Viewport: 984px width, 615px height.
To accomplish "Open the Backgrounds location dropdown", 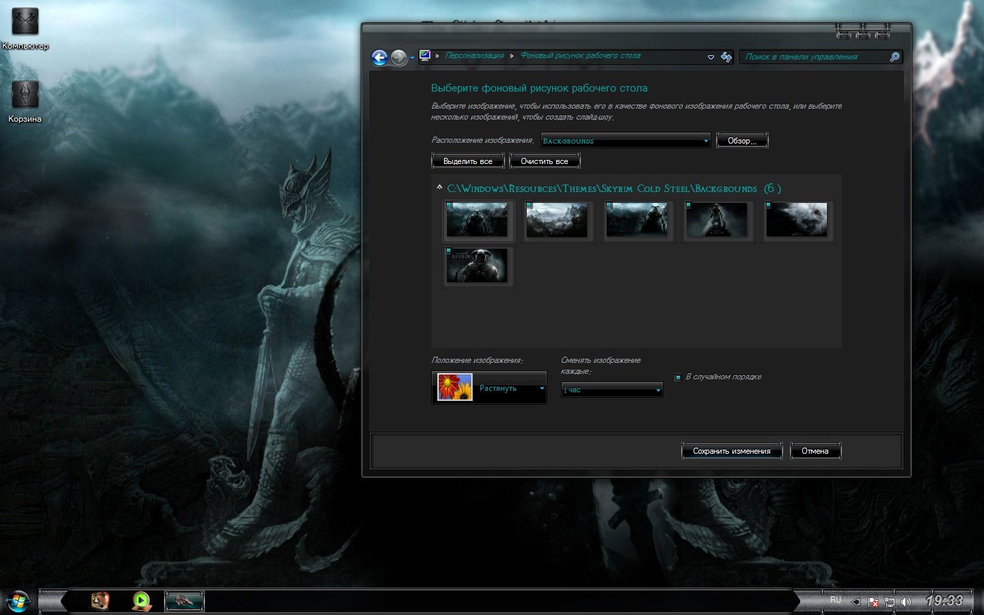I will click(625, 141).
